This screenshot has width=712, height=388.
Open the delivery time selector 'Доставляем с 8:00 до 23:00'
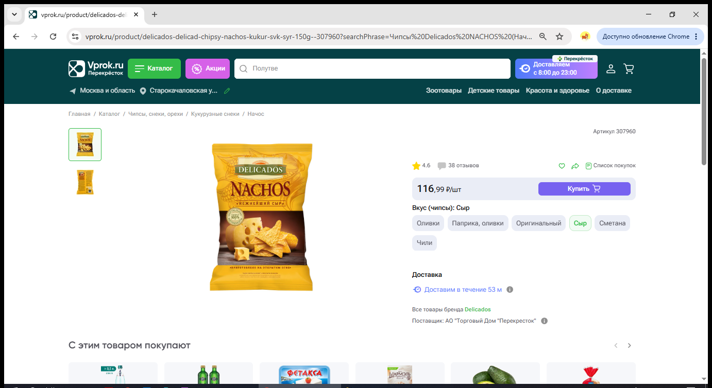pos(556,68)
